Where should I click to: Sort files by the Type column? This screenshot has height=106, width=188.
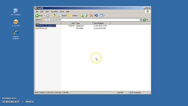tap(84, 23)
